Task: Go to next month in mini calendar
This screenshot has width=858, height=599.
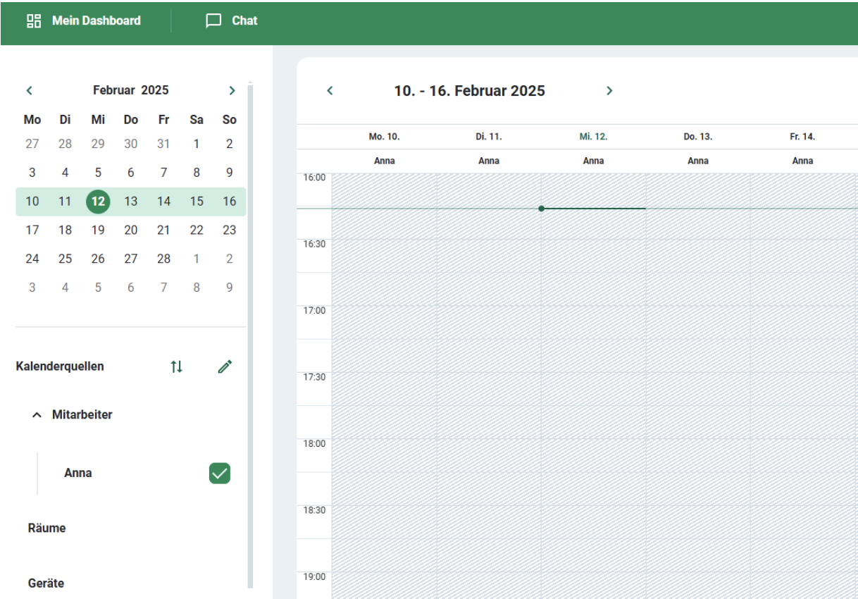Action: tap(232, 90)
